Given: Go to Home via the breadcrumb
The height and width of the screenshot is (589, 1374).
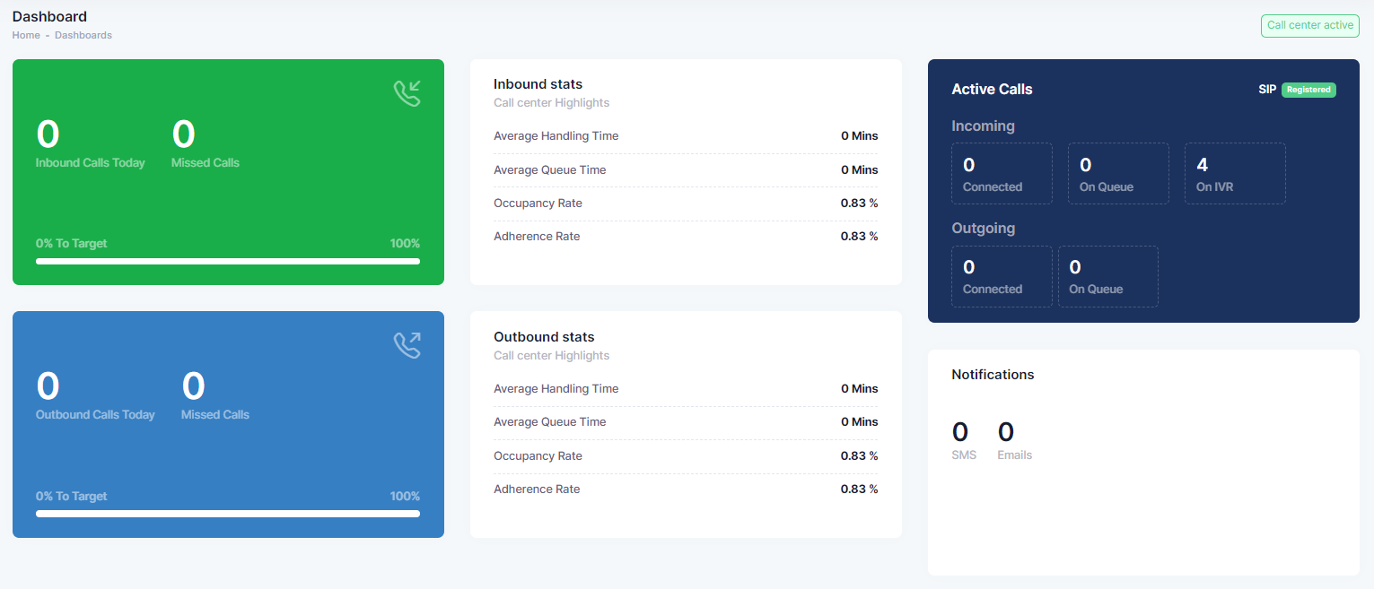Looking at the screenshot, I should 25,35.
